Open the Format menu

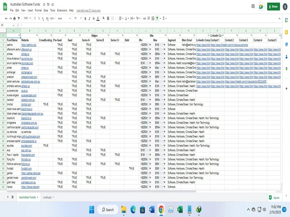pyautogui.click(x=38, y=10)
